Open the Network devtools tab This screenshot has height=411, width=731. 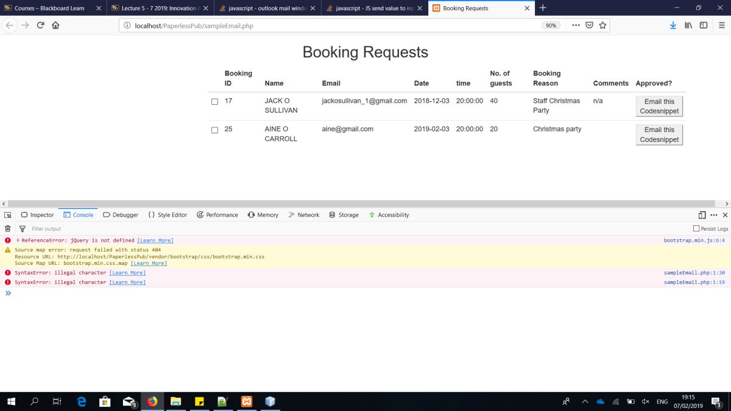pyautogui.click(x=304, y=215)
